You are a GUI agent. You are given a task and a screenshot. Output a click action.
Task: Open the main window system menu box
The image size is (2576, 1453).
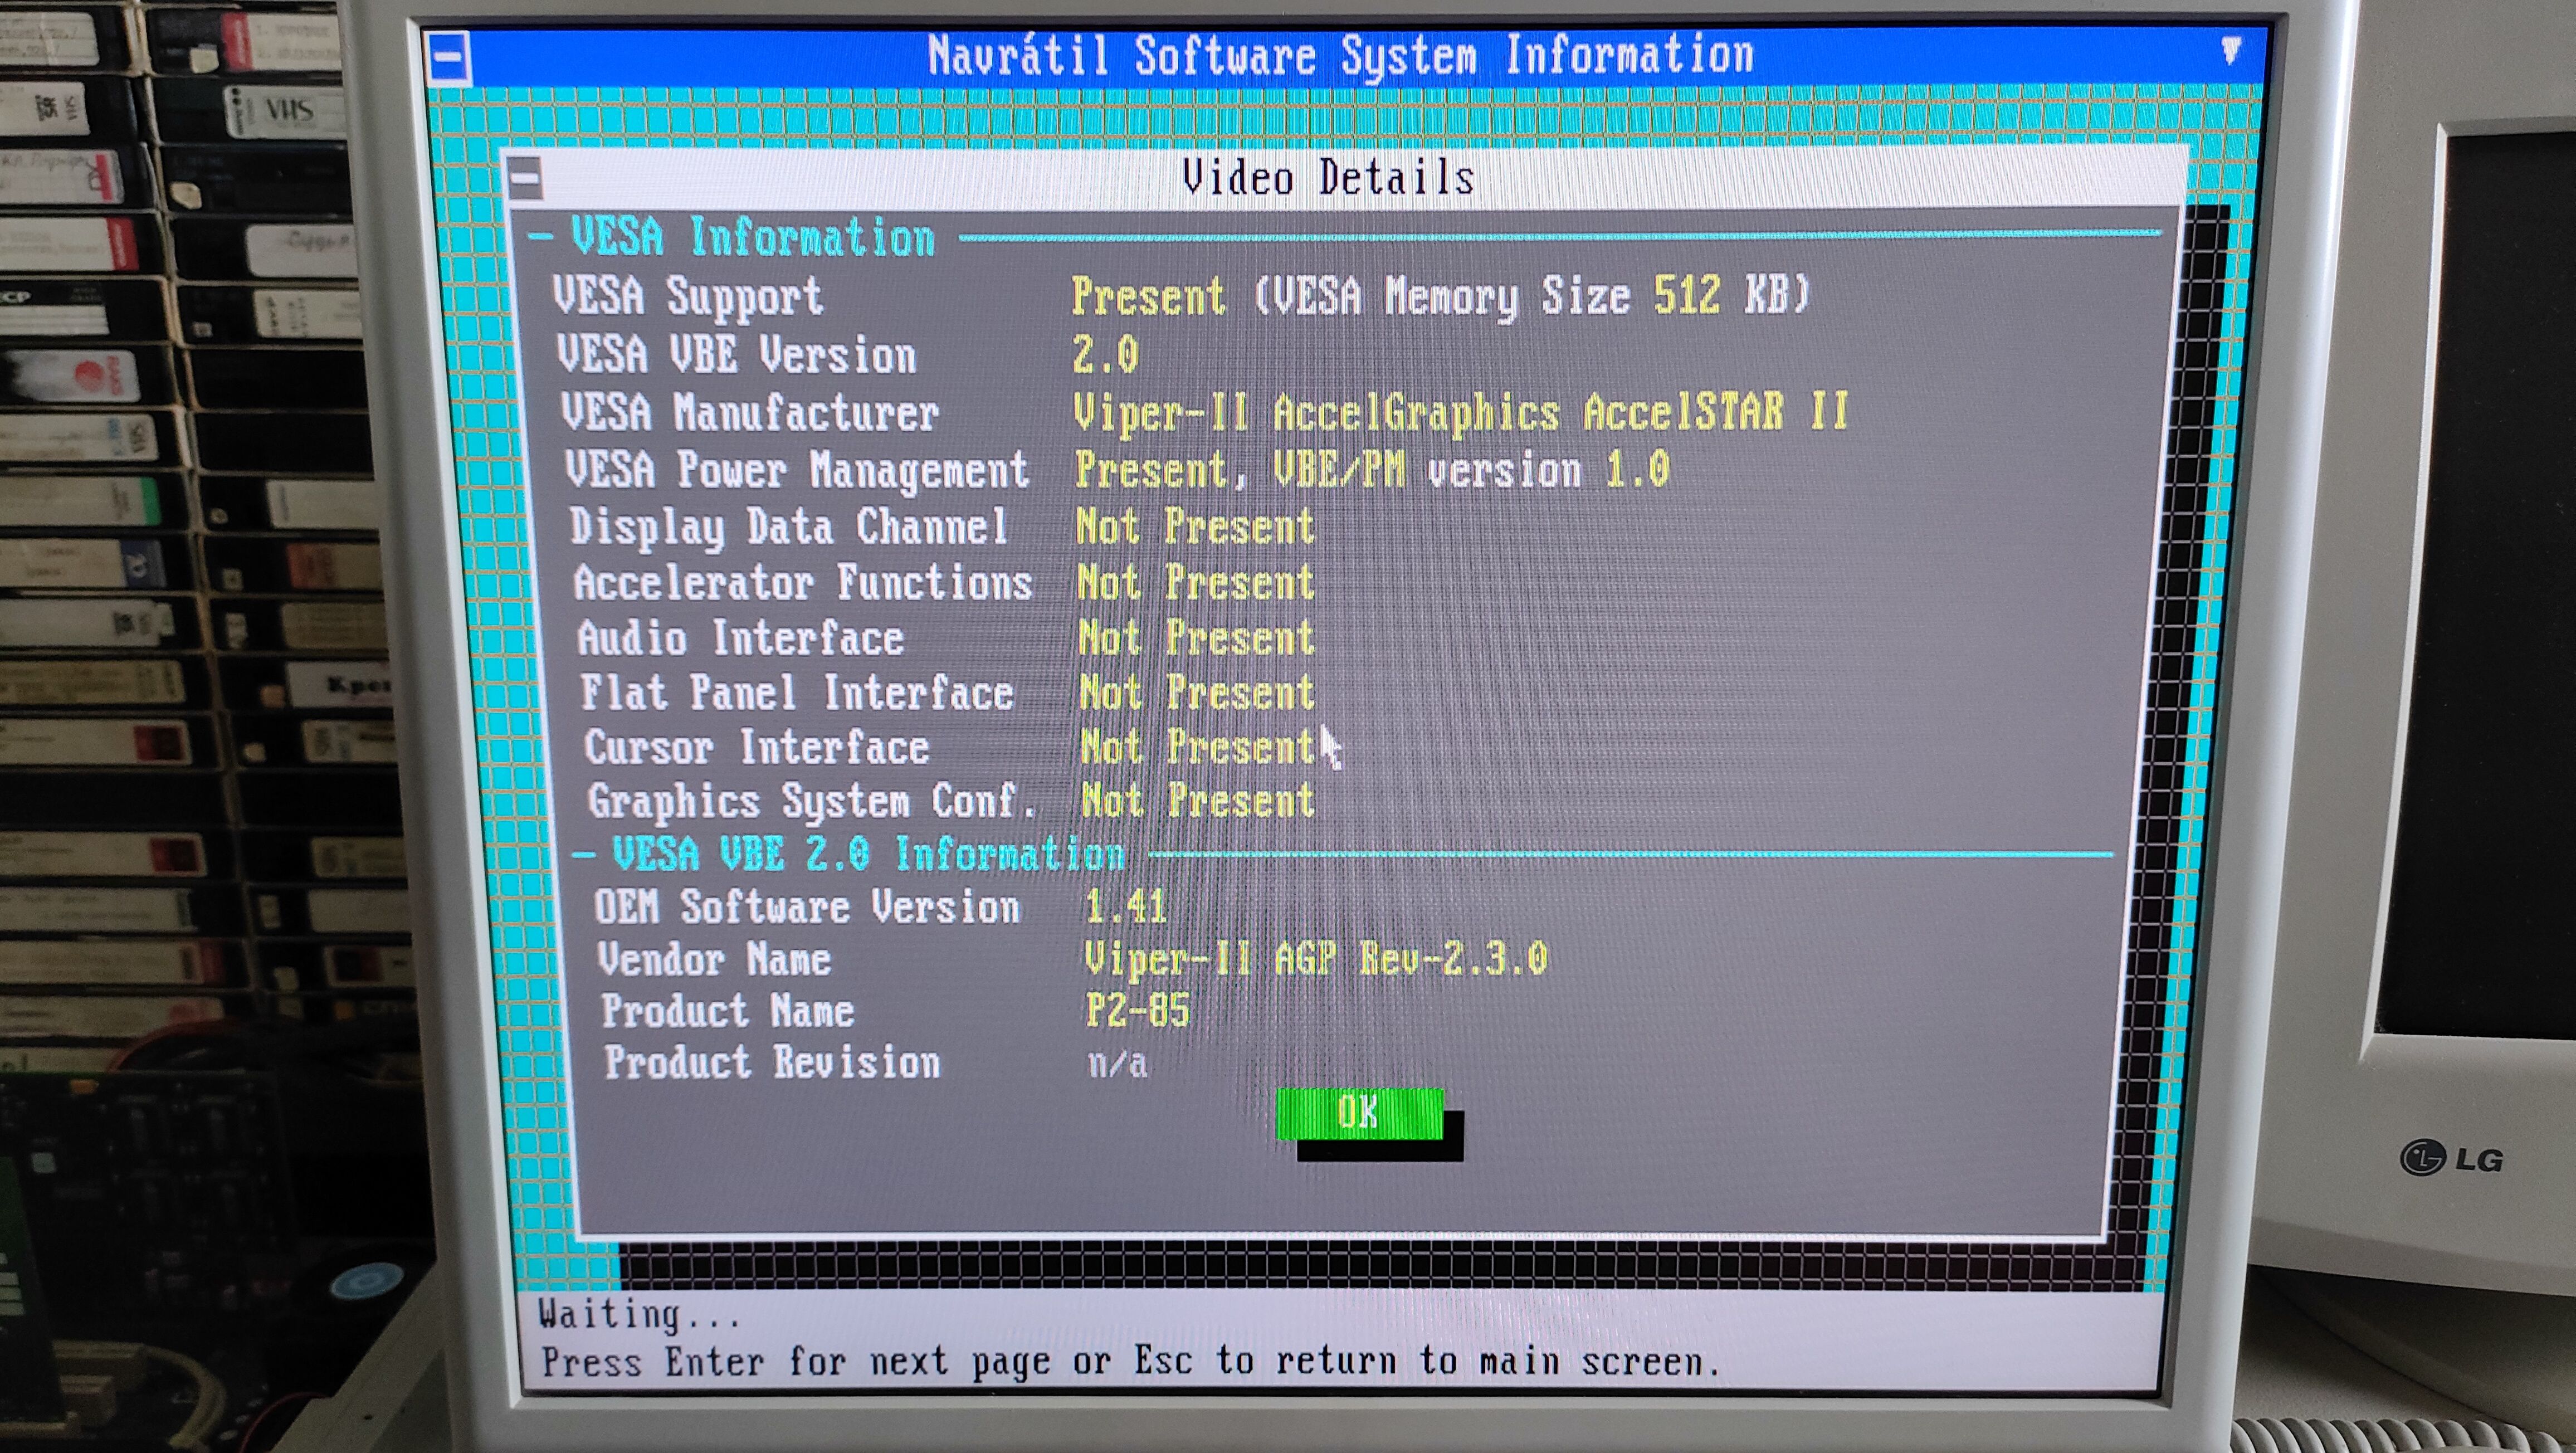(448, 57)
